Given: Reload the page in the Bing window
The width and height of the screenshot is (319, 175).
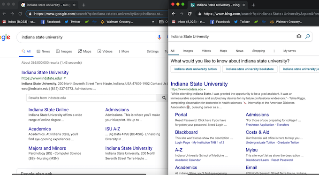Looking at the screenshot, I should tap(190, 14).
